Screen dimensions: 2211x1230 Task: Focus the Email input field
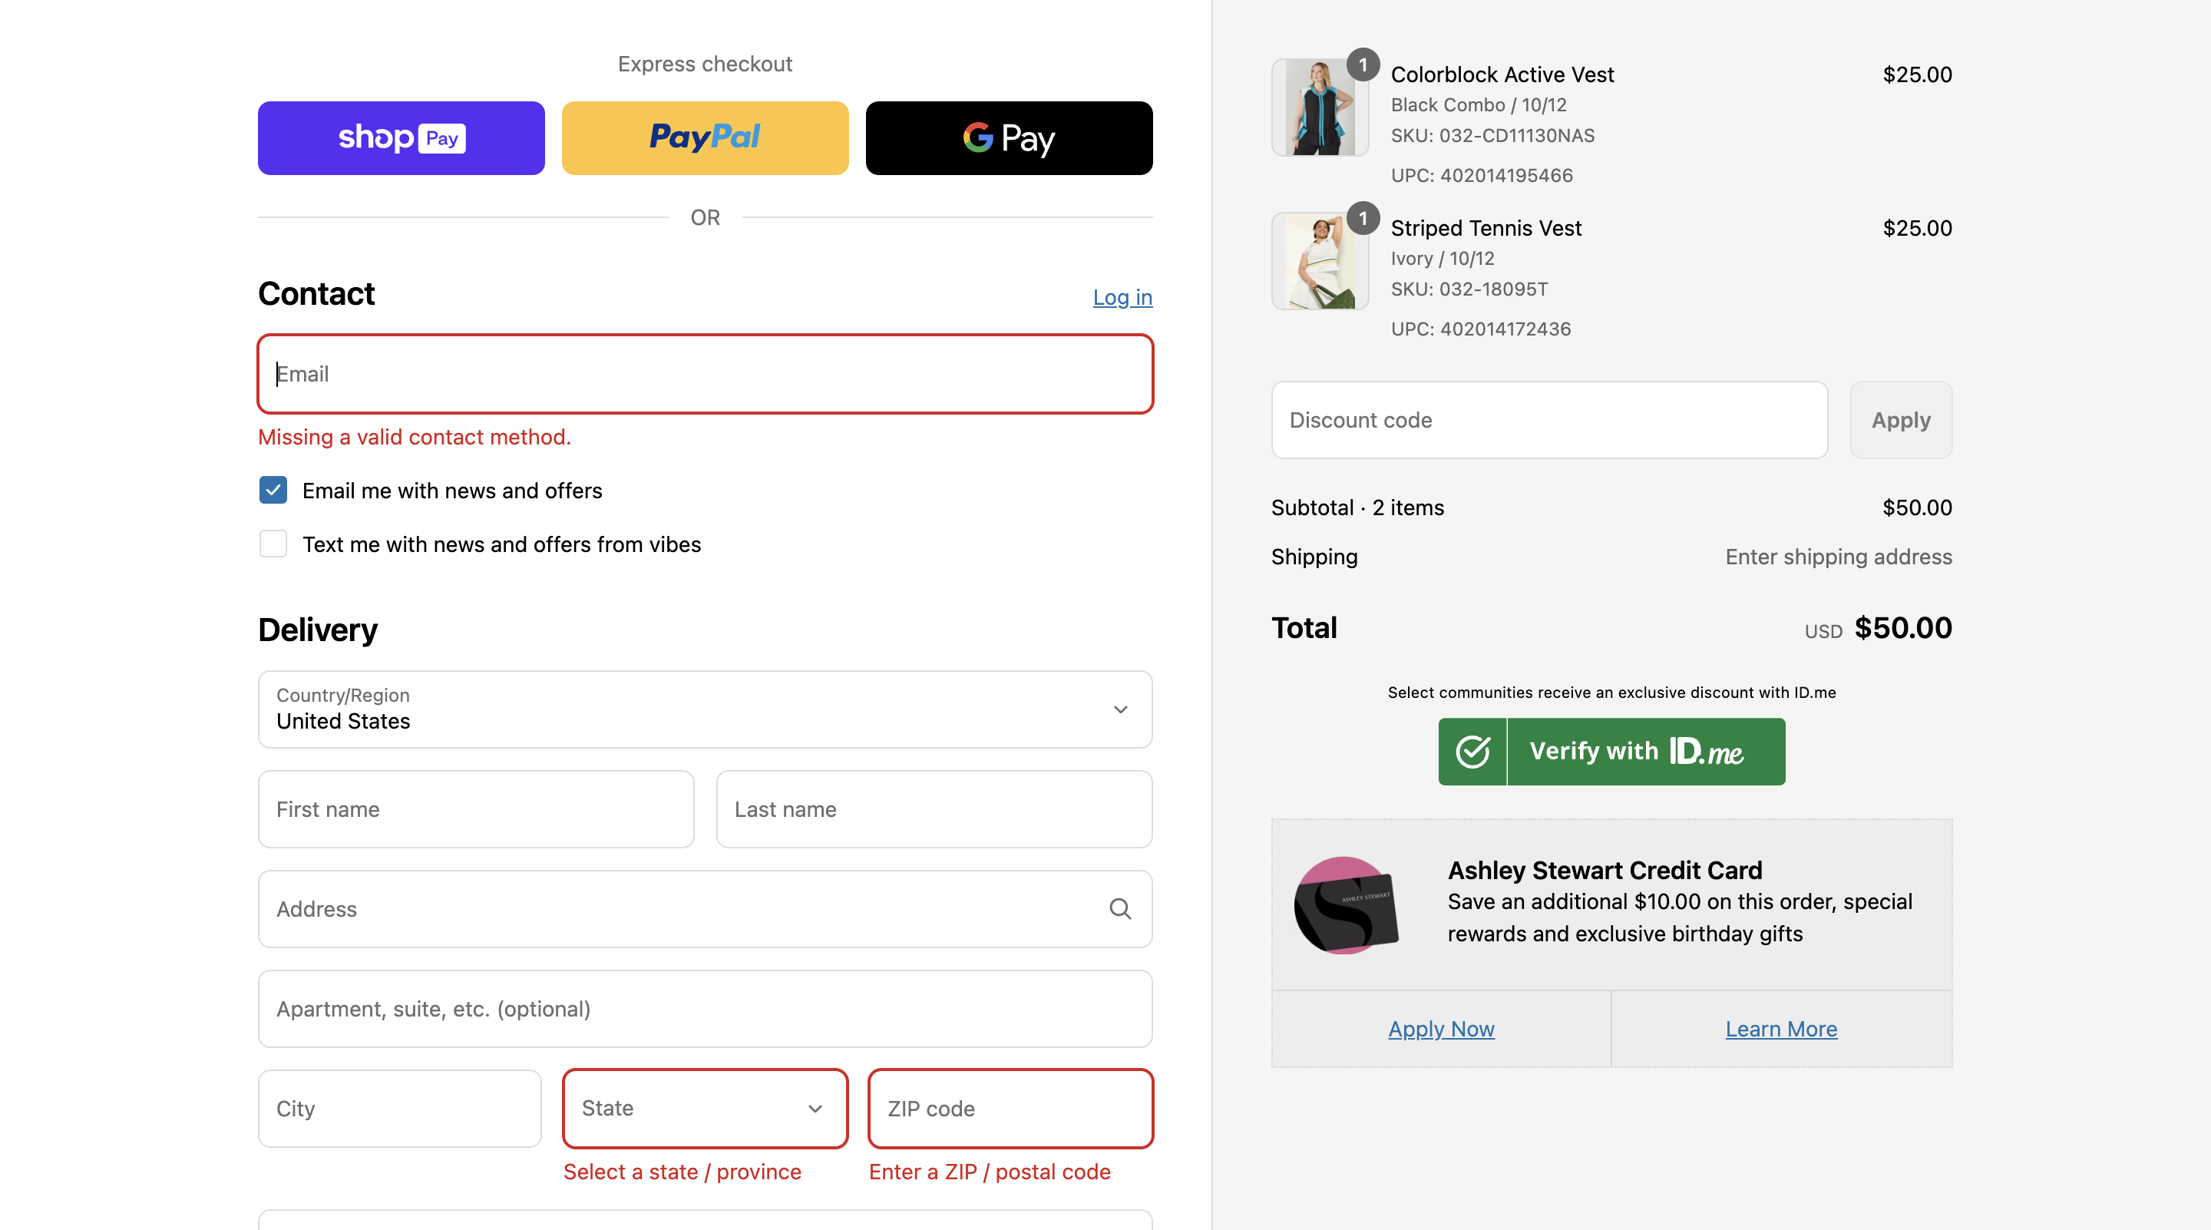[x=705, y=374]
